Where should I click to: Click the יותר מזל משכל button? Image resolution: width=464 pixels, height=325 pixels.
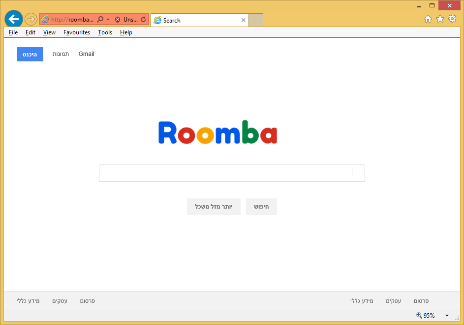point(214,207)
